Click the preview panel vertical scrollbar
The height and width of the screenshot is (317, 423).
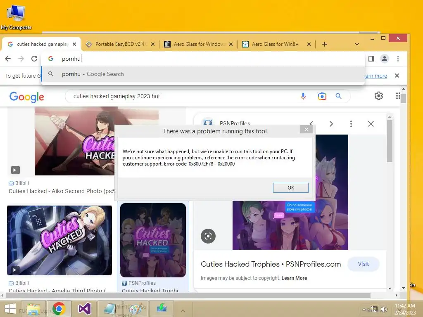390,141
